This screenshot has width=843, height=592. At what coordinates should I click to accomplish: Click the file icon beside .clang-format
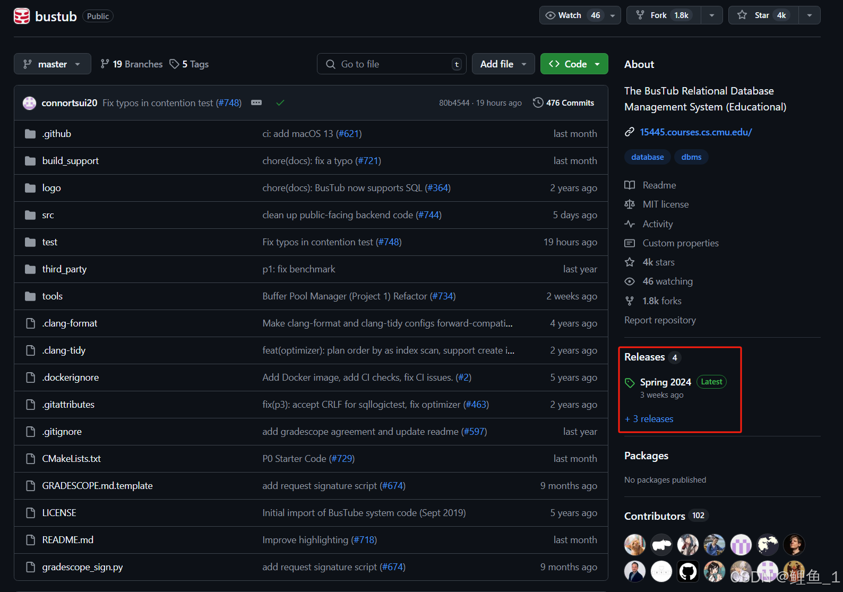pyautogui.click(x=30, y=323)
